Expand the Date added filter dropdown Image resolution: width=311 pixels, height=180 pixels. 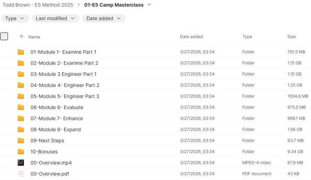(104, 18)
